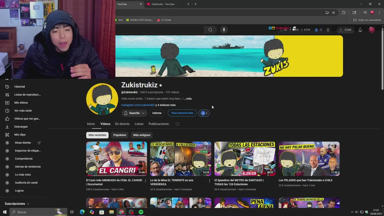Open File Explorer from the taskbar

(112, 212)
